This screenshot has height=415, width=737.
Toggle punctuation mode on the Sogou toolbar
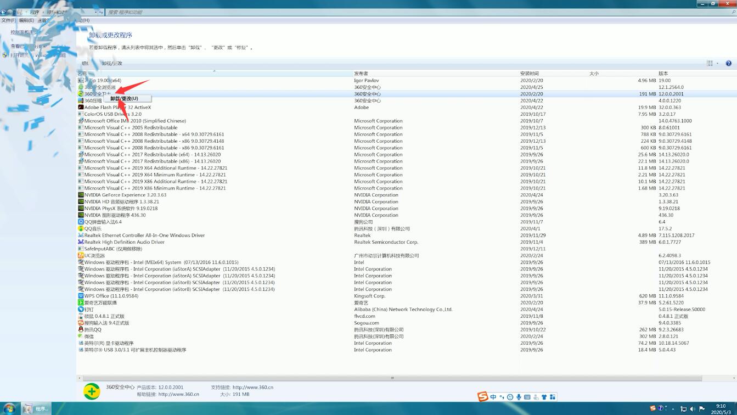[x=502, y=397]
